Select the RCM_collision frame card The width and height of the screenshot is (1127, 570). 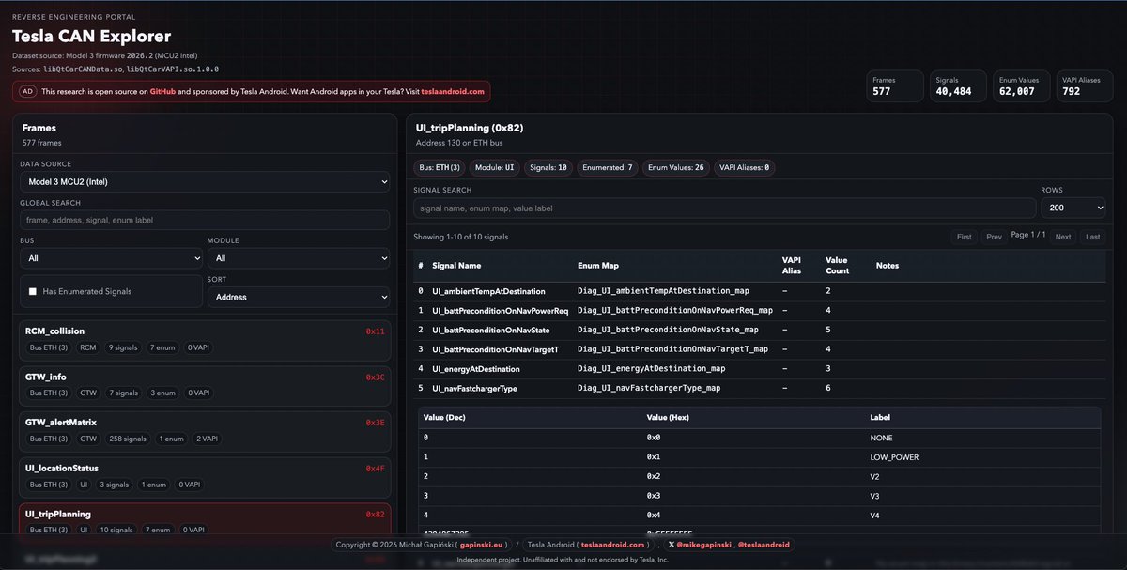[205, 341]
